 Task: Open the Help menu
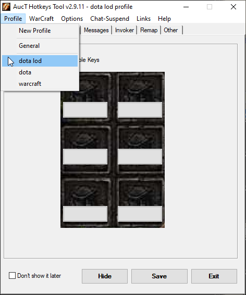(x=164, y=19)
